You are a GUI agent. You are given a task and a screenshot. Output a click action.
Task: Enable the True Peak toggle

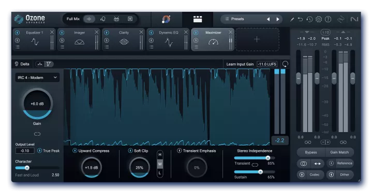point(40,151)
